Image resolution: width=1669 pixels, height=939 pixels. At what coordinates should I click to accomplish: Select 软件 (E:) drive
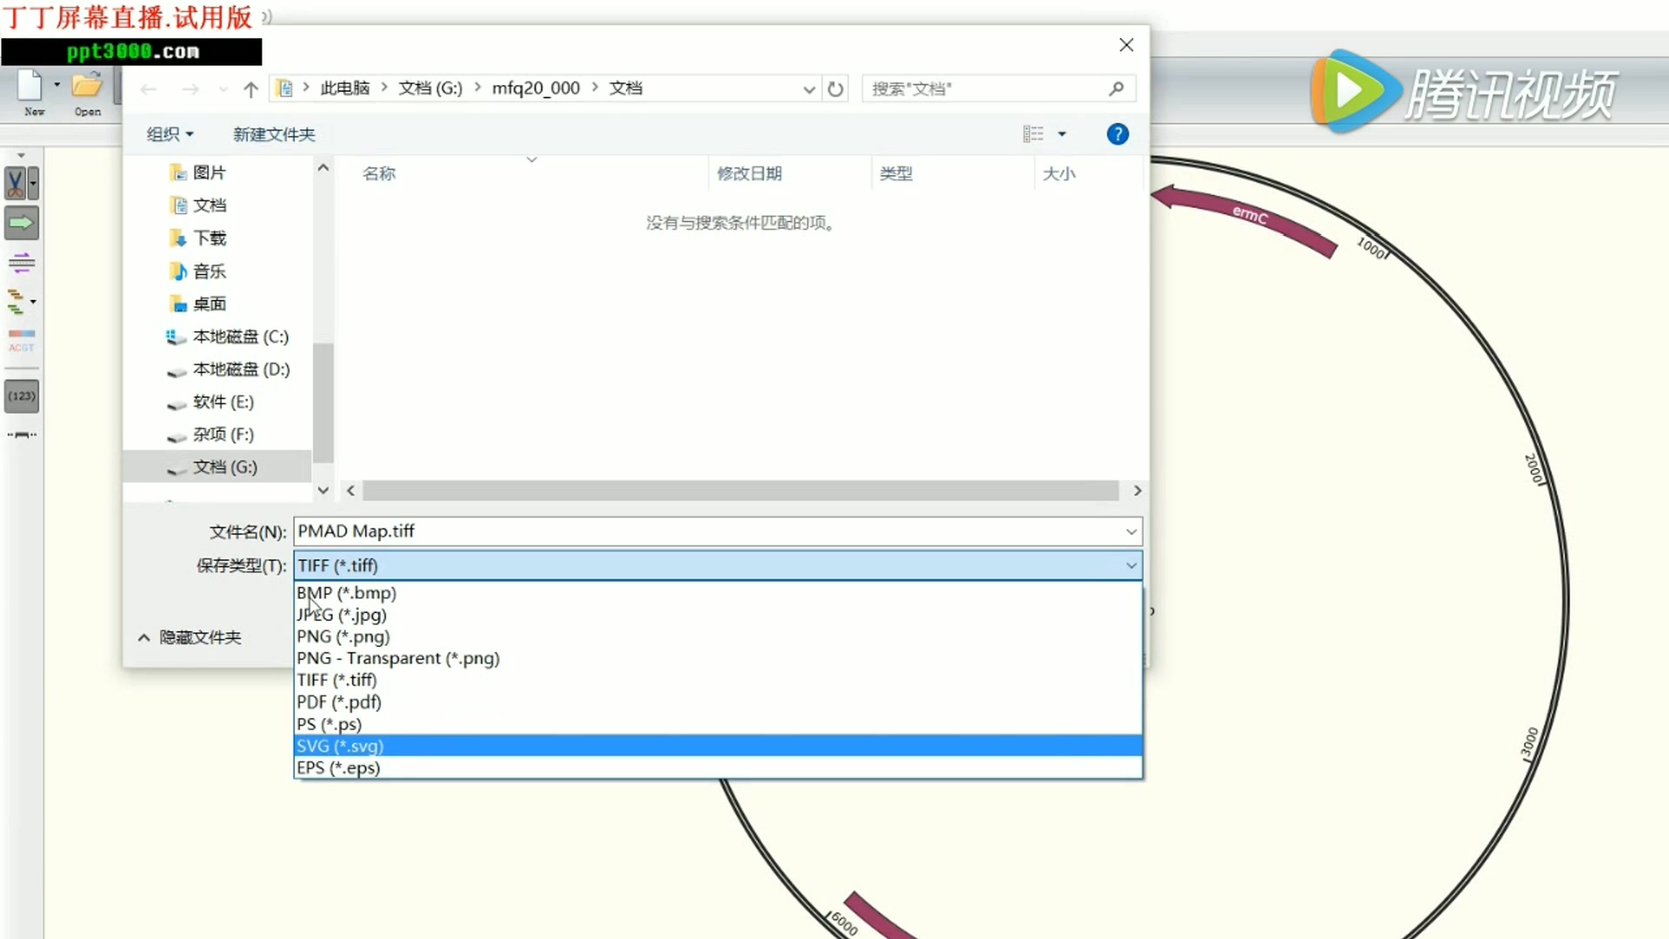[209, 402]
